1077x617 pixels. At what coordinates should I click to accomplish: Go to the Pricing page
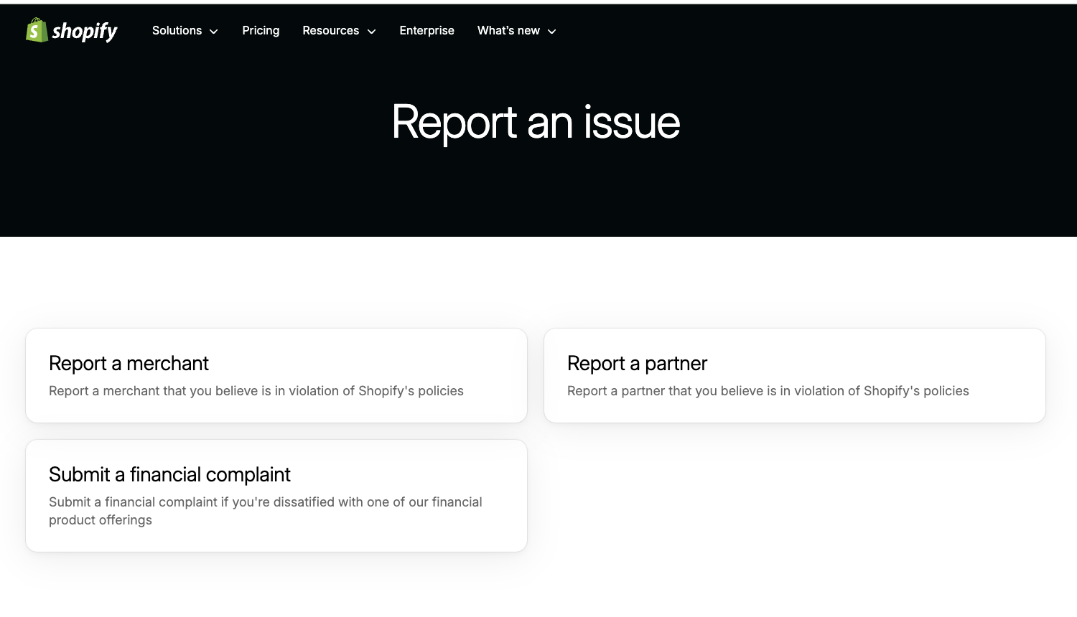pos(261,31)
